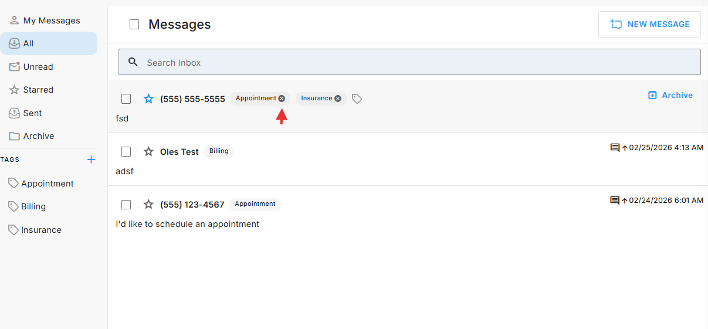Image resolution: width=708 pixels, height=329 pixels.
Task: Star the Oles Test message
Action: pyautogui.click(x=149, y=152)
